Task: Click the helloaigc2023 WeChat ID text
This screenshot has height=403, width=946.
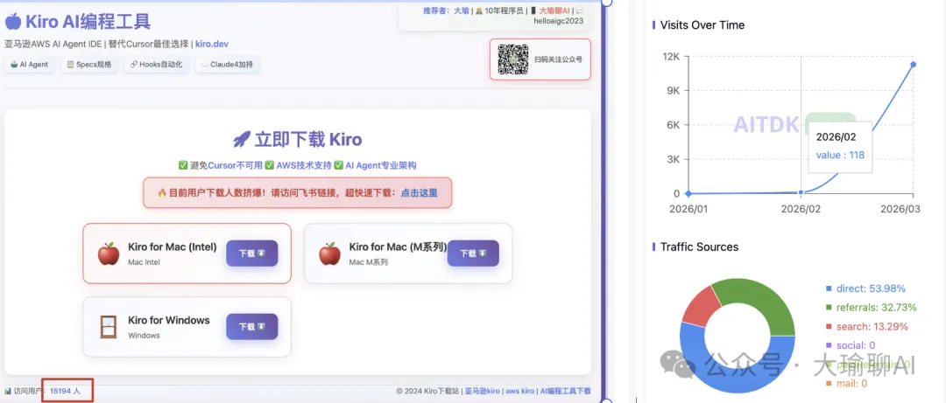Action: pos(559,20)
